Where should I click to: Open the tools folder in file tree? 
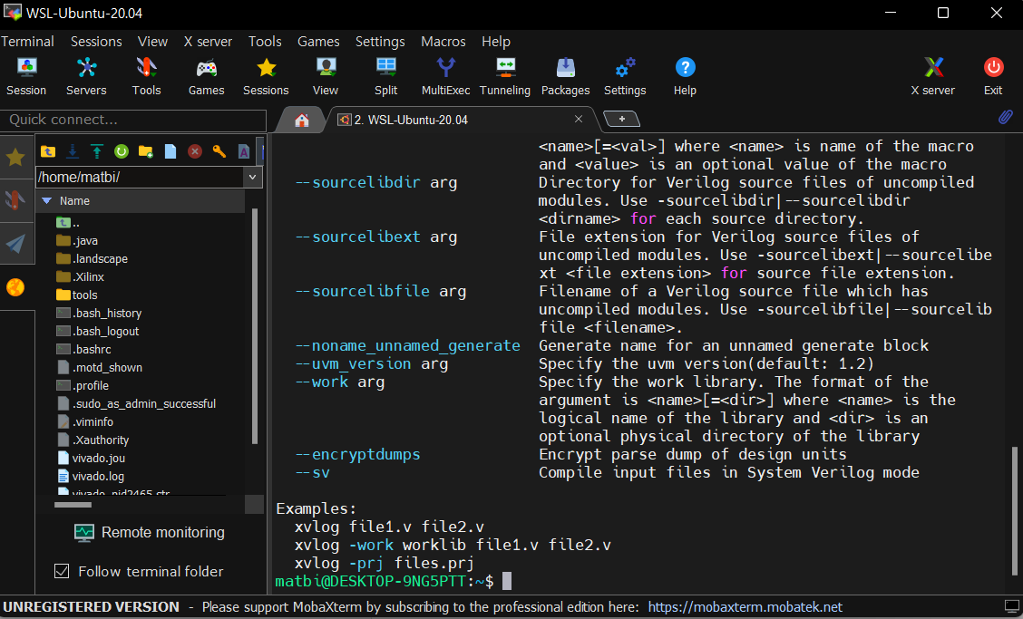click(x=84, y=295)
